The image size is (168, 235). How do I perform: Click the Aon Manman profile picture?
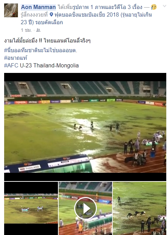pyautogui.click(x=11, y=10)
